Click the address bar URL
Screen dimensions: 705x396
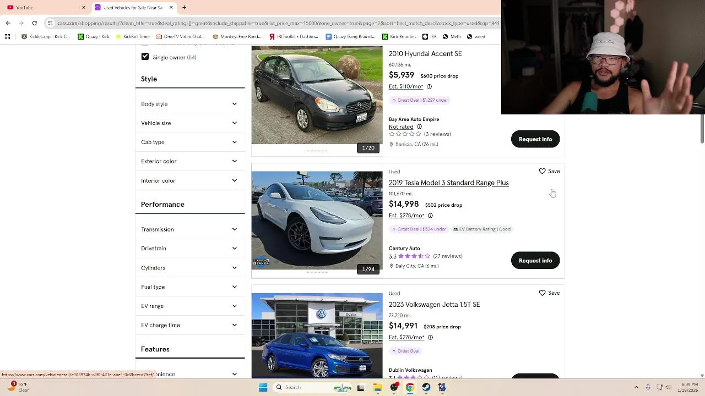click(x=278, y=23)
